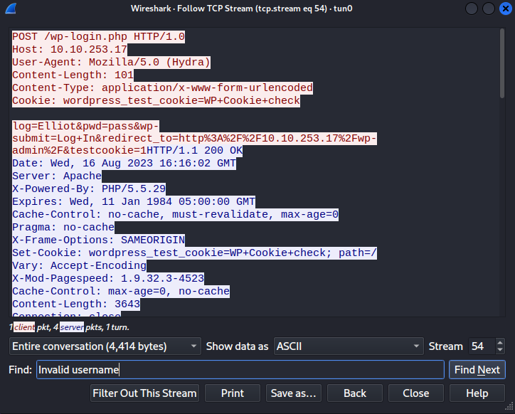Image resolution: width=515 pixels, height=414 pixels.
Task: Click the 'Expires: Wed, 11 Jan 1984' line
Action: tap(134, 202)
